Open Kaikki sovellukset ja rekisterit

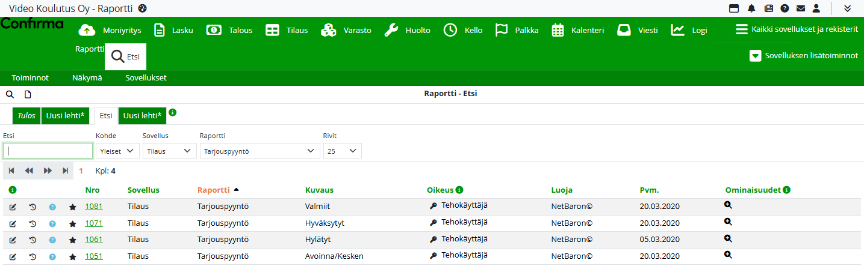pos(797,29)
